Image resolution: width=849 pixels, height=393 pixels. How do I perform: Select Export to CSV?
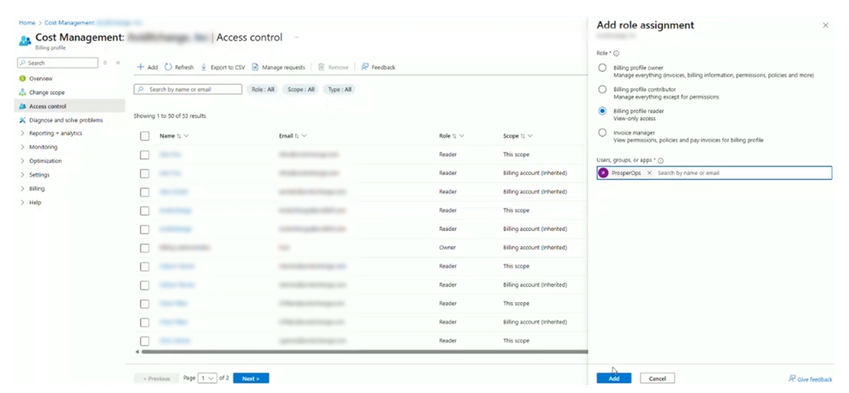click(222, 67)
